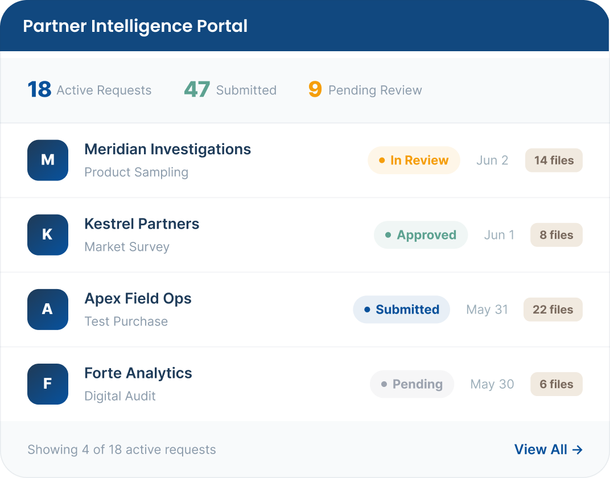The image size is (610, 478).
Task: Click the May 31 date
Action: point(487,310)
